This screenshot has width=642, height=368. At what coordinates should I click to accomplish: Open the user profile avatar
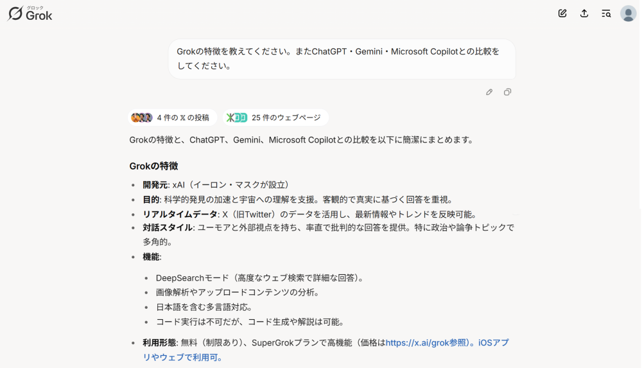coord(628,13)
